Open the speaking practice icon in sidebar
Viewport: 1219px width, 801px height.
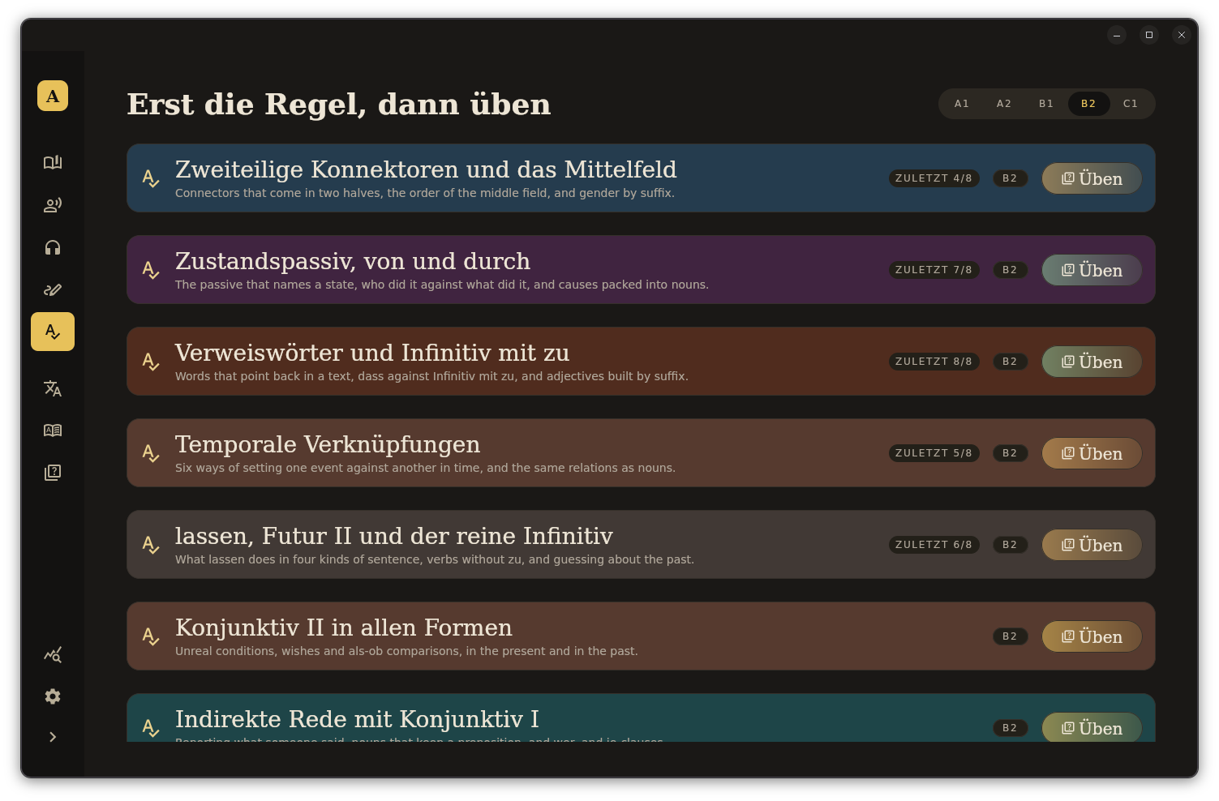click(53, 205)
